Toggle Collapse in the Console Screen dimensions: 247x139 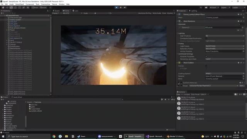(x=187, y=94)
